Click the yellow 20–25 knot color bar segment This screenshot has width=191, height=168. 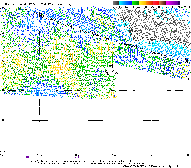142,3
